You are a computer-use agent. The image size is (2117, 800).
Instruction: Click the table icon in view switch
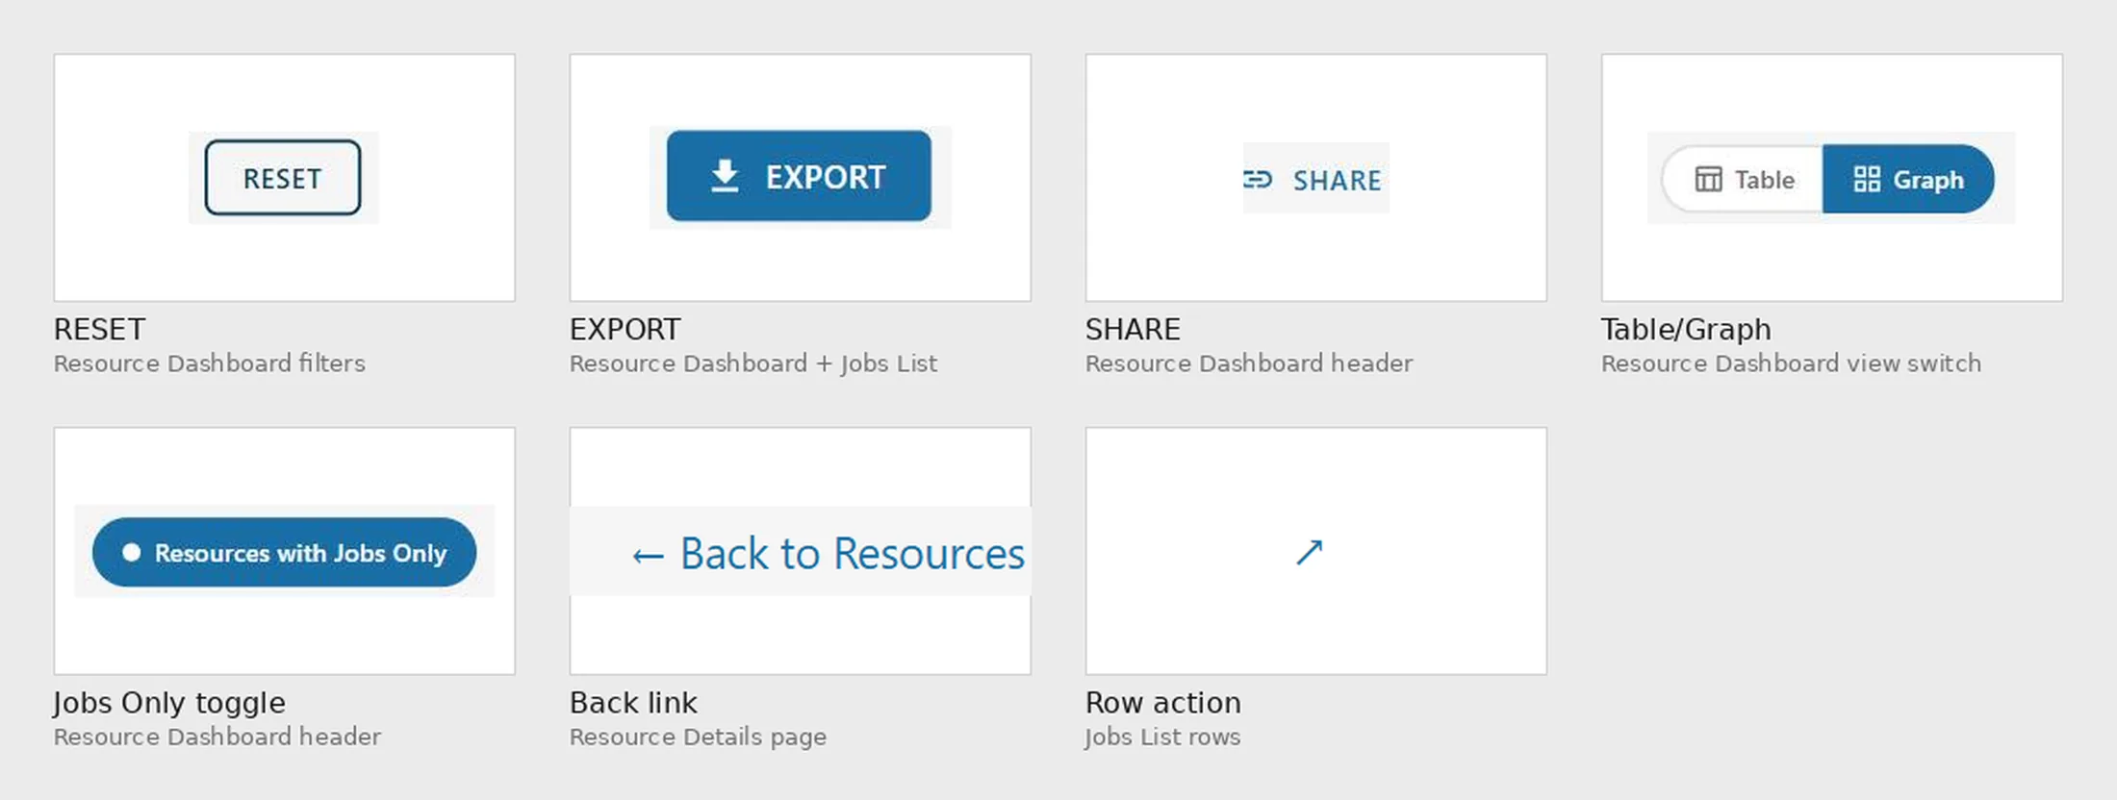tap(1708, 179)
